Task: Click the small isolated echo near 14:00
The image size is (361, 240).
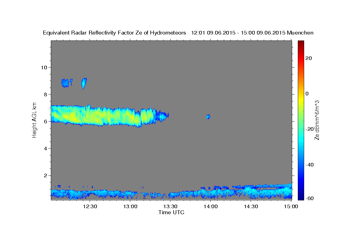Action: 208,116
